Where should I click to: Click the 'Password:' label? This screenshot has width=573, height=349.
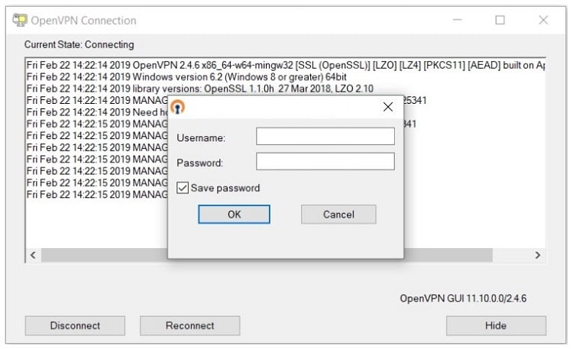click(200, 163)
